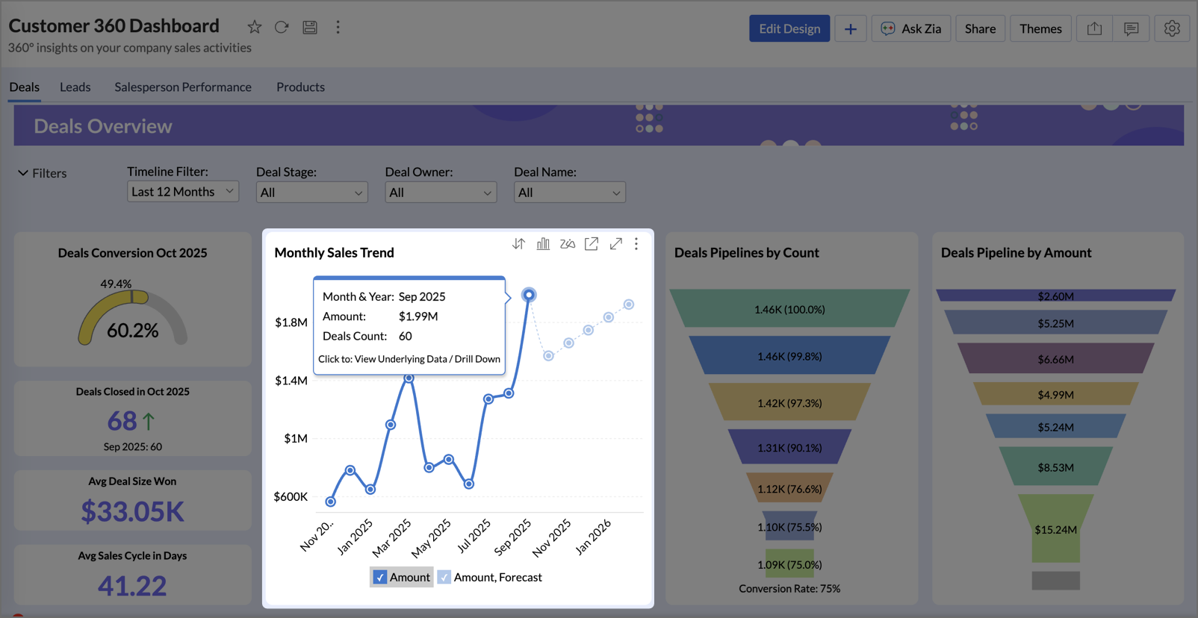1198x618 pixels.
Task: Expand Monthly Sales Trend to full view
Action: (615, 244)
